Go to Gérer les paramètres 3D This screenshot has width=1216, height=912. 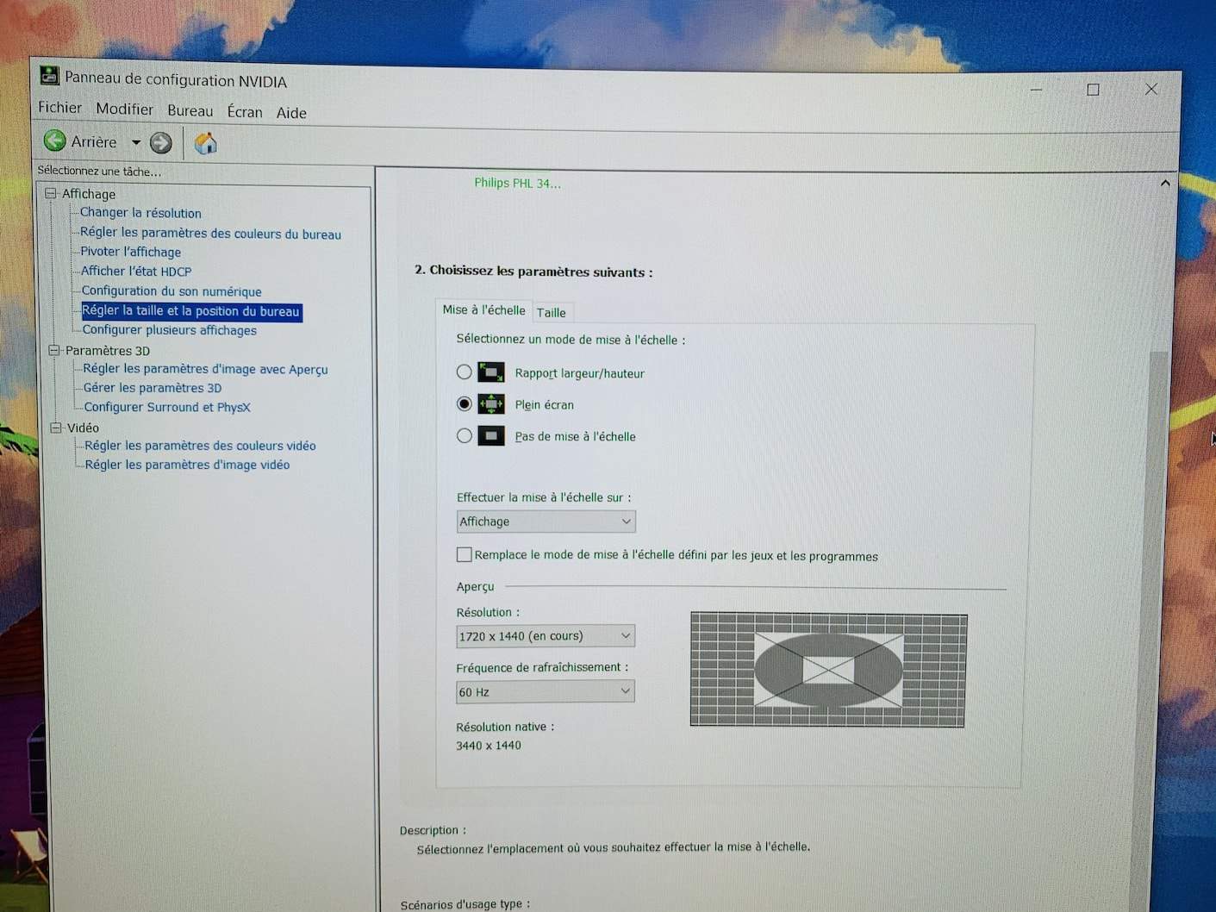point(153,388)
